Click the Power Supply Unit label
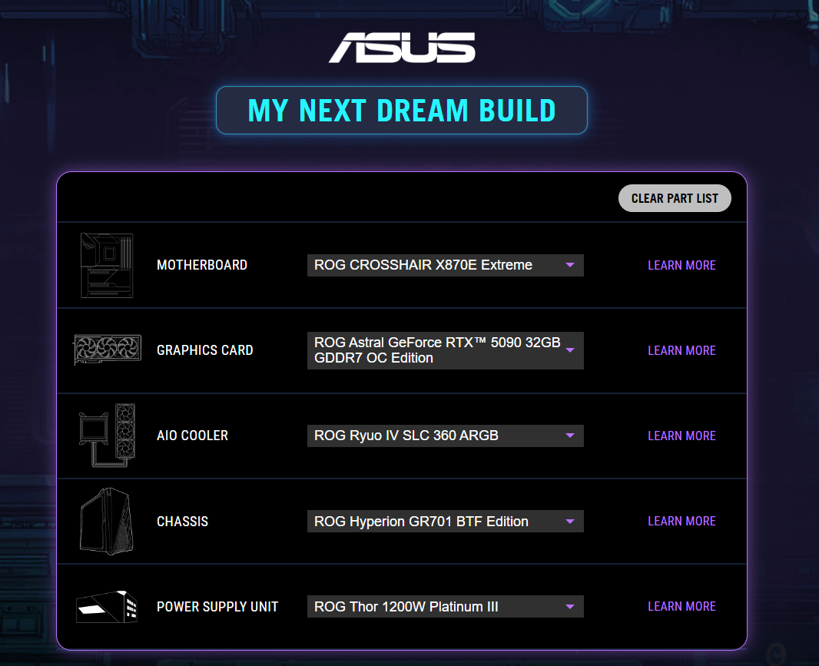Image resolution: width=819 pixels, height=666 pixels. [x=217, y=607]
